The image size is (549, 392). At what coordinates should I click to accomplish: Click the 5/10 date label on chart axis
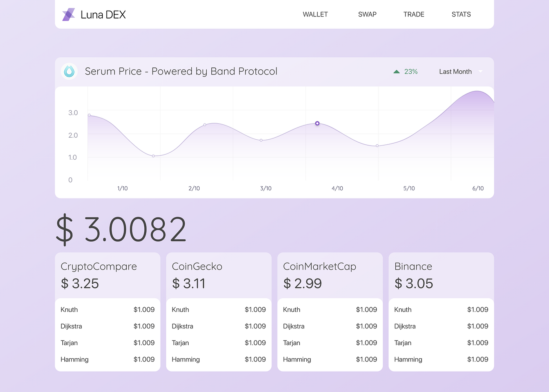(x=409, y=188)
